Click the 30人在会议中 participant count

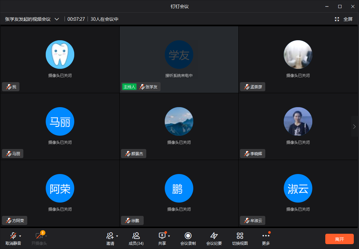pyautogui.click(x=104, y=19)
